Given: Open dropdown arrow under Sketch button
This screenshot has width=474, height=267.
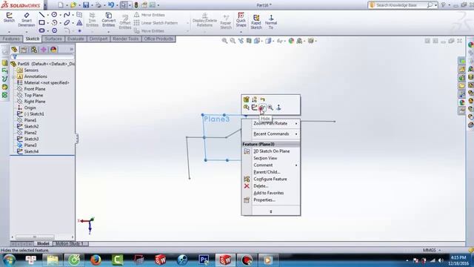Looking at the screenshot, I should (x=9, y=31).
